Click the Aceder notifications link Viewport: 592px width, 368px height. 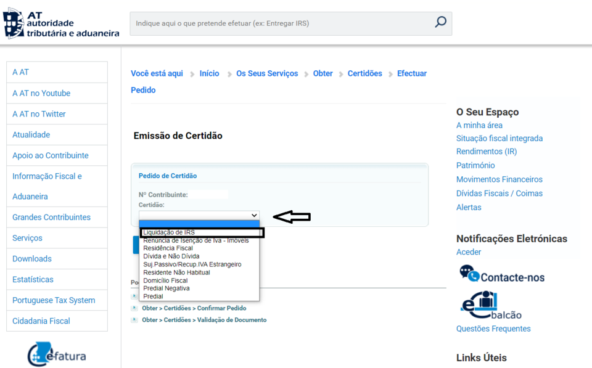click(x=469, y=252)
